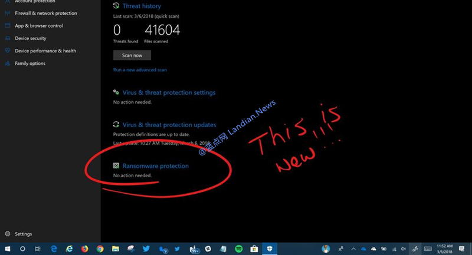
Task: Open the taskbar app showing badge 9
Action: (x=163, y=249)
